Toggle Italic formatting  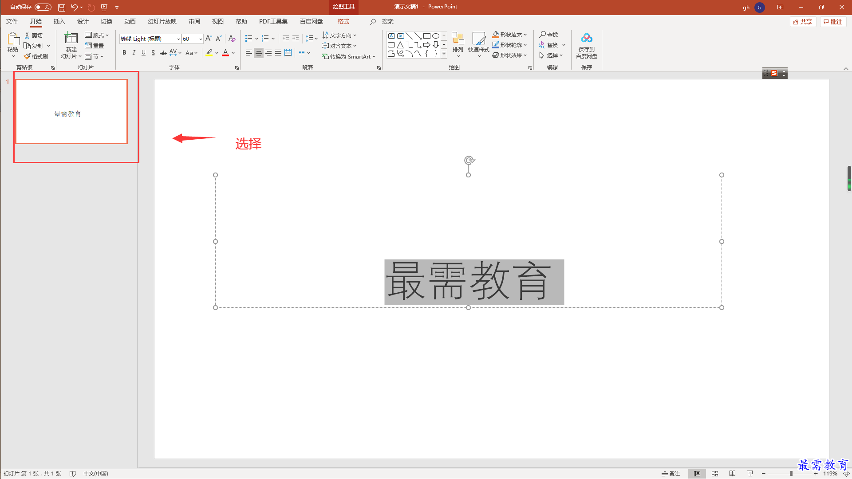[134, 53]
